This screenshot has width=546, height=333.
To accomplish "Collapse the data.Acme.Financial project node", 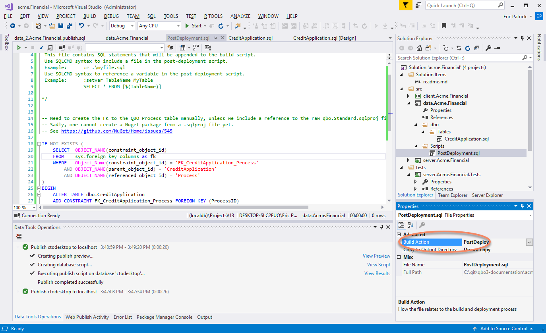I will (408, 103).
